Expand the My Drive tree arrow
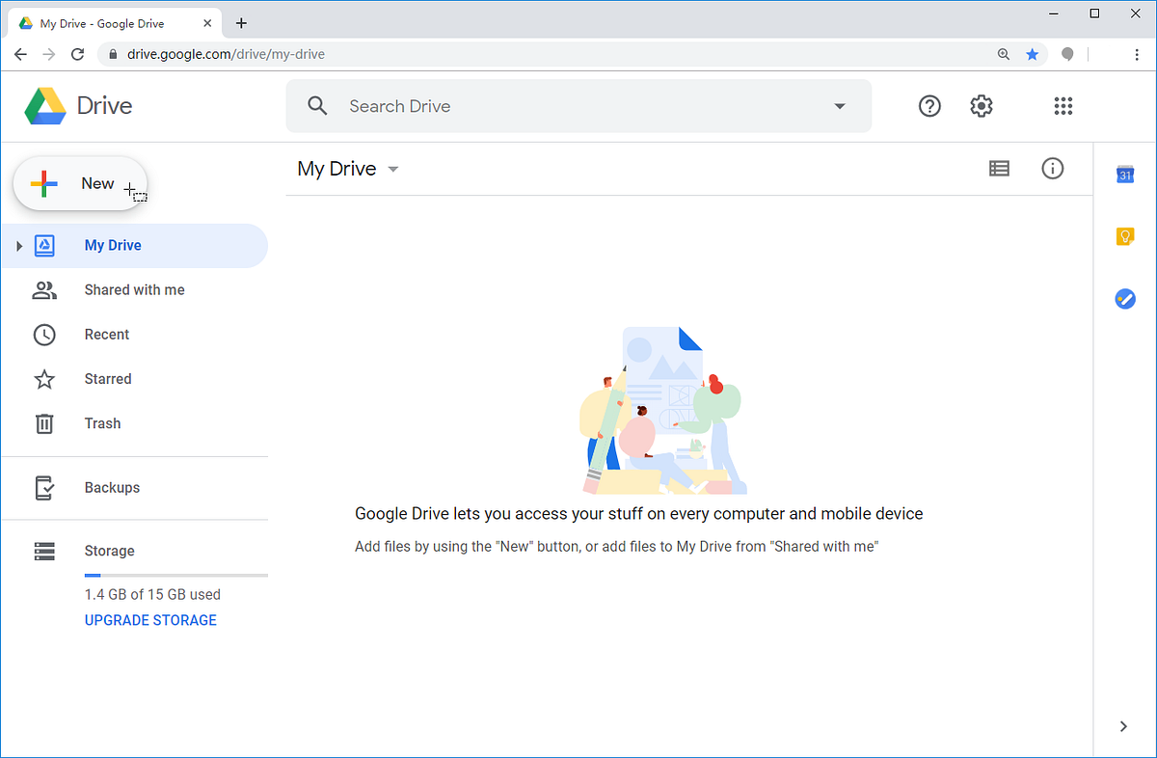 click(19, 245)
